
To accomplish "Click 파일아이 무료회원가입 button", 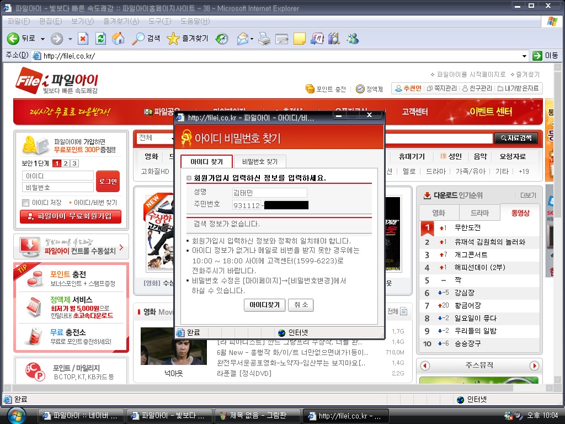I will coord(71,216).
